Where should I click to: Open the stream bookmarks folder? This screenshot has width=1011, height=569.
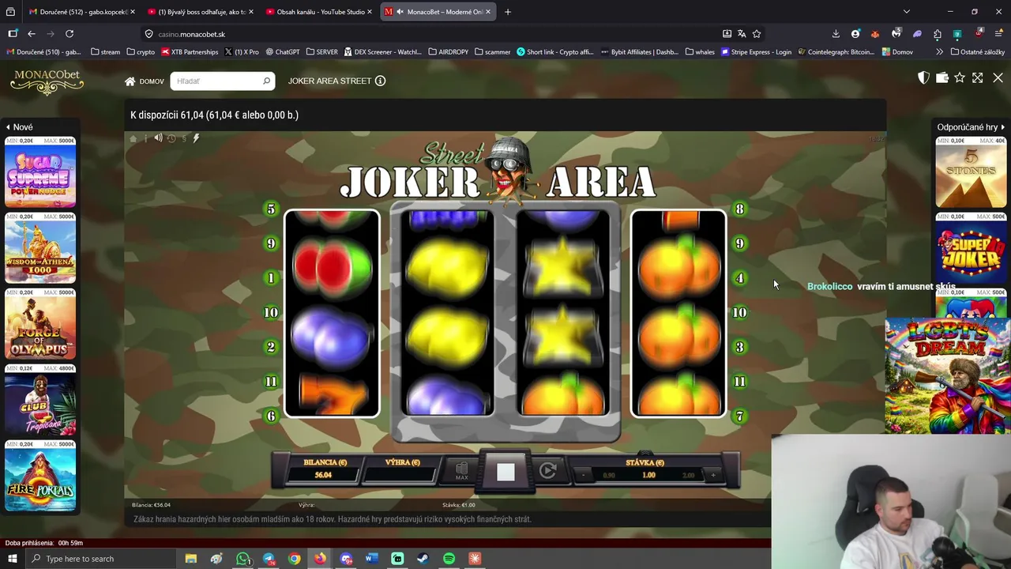[x=105, y=52]
